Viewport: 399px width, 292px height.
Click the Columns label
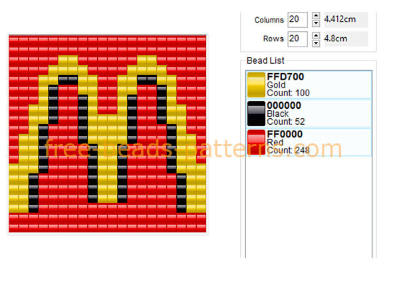coord(269,20)
